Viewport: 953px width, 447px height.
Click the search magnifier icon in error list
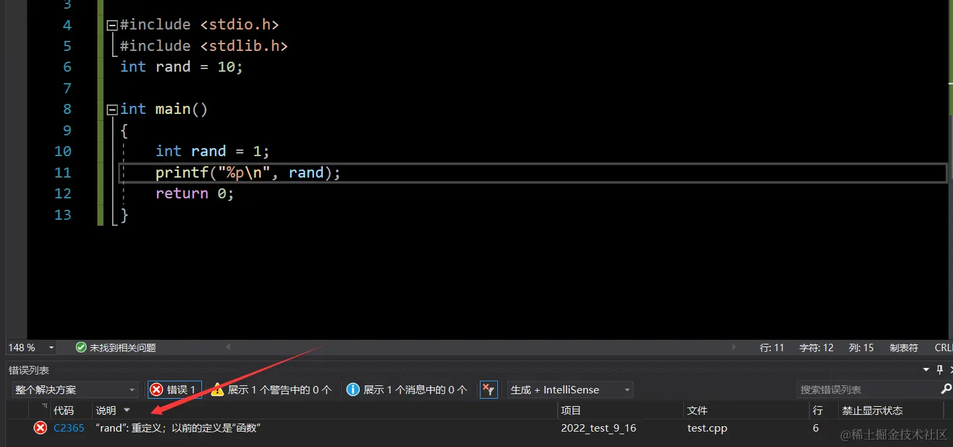coord(946,389)
